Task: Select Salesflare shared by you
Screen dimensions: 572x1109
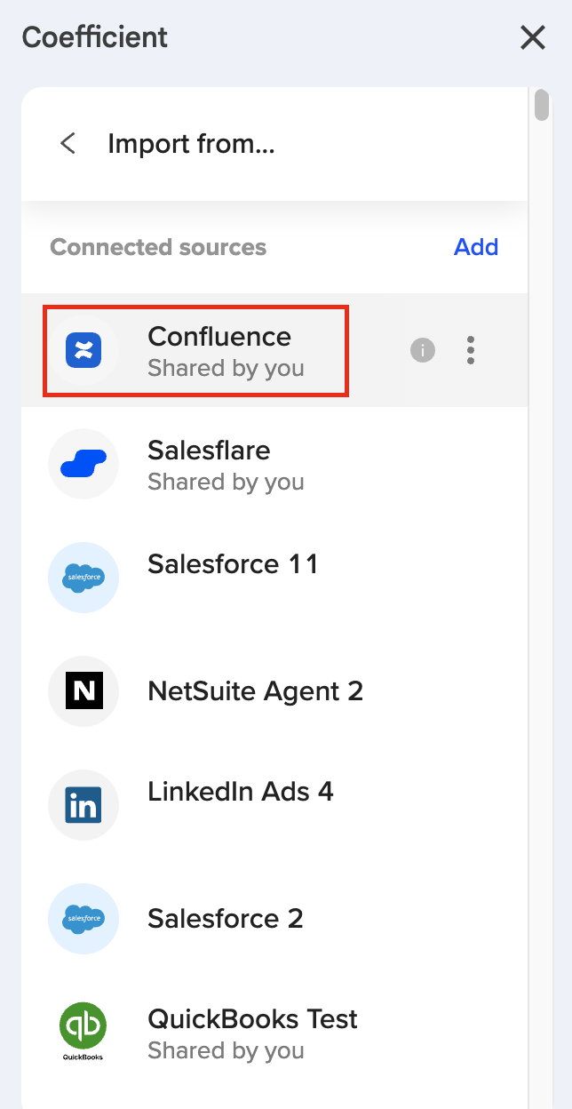Action: pos(274,464)
